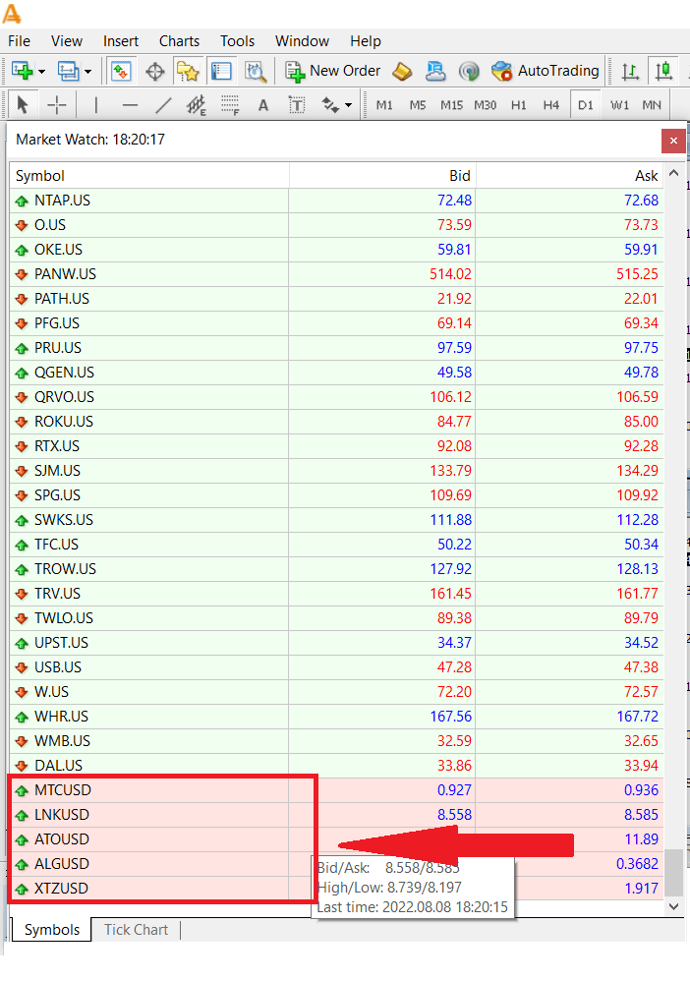Click the Market Watch scroll down arrow

click(673, 906)
